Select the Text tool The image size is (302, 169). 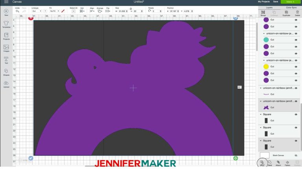tap(6, 60)
